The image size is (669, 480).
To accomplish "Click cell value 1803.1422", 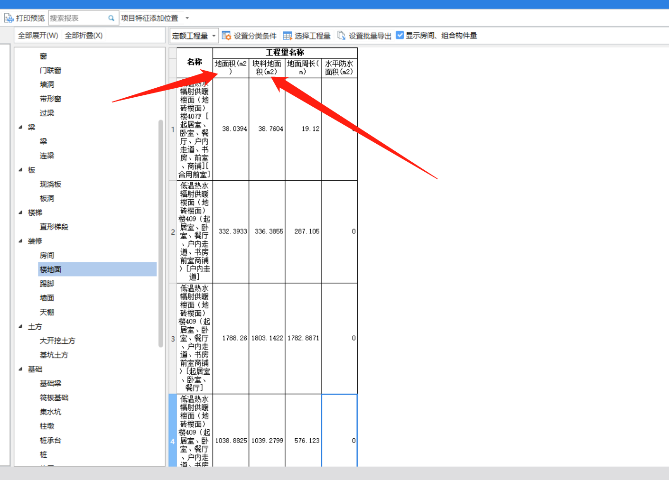I will pos(267,338).
